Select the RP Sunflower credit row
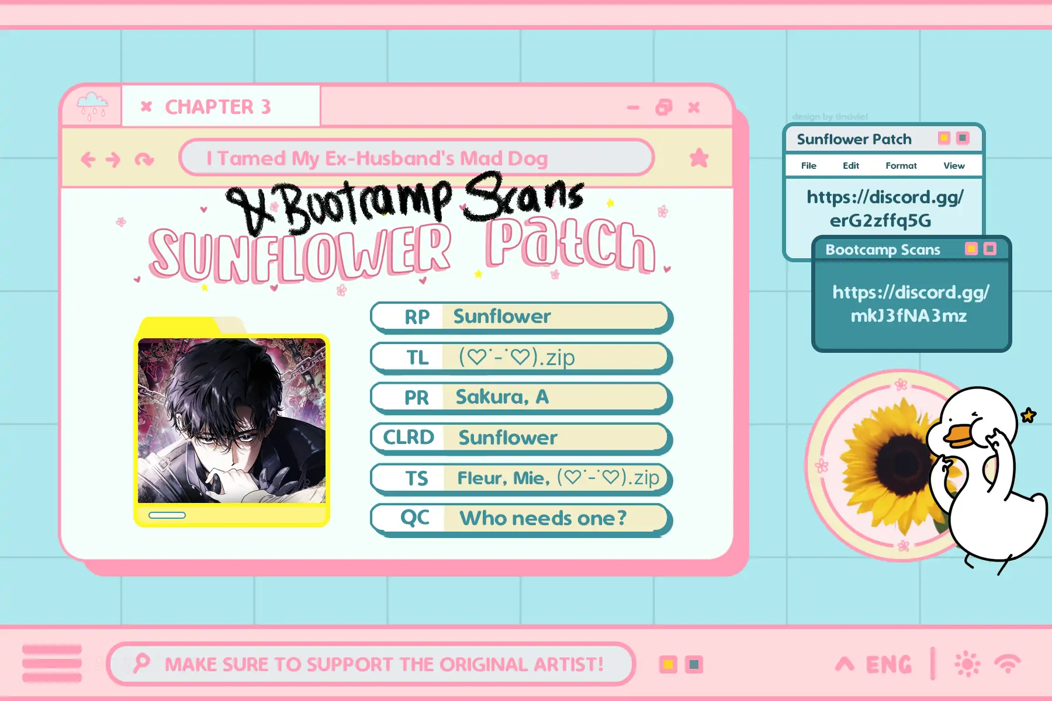This screenshot has height=701, width=1052. pyautogui.click(x=521, y=317)
